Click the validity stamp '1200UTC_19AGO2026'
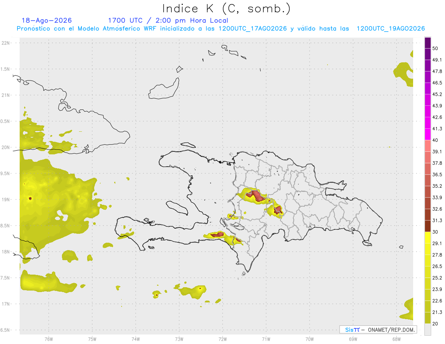Screen dimensions: 445x344 (390, 29)
